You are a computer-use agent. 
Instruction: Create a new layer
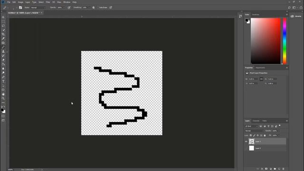(279, 169)
